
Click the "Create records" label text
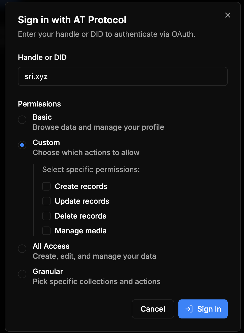click(81, 186)
